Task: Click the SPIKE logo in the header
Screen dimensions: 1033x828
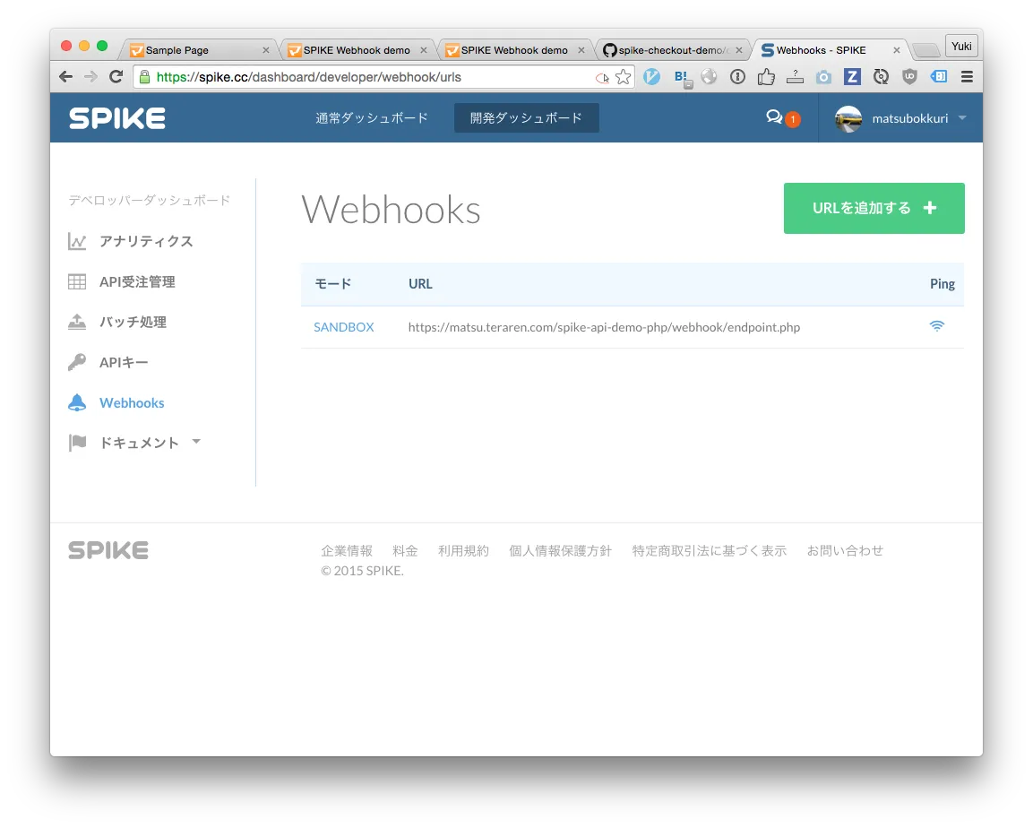Action: (x=116, y=117)
